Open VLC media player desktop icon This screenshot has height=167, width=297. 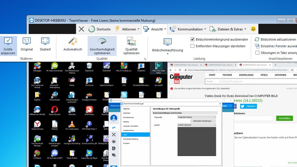tap(72, 125)
